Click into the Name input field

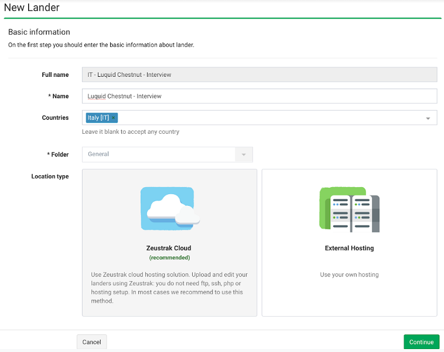click(x=259, y=96)
